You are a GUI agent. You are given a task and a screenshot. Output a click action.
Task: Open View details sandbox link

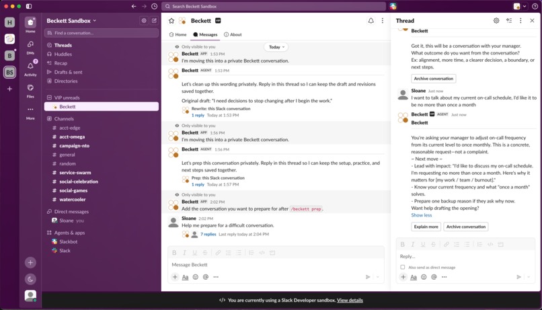[x=350, y=301]
